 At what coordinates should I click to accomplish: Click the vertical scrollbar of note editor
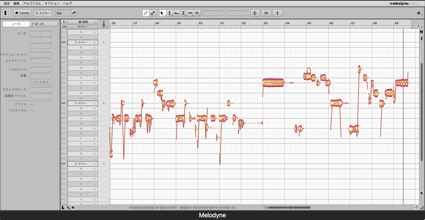(x=421, y=112)
